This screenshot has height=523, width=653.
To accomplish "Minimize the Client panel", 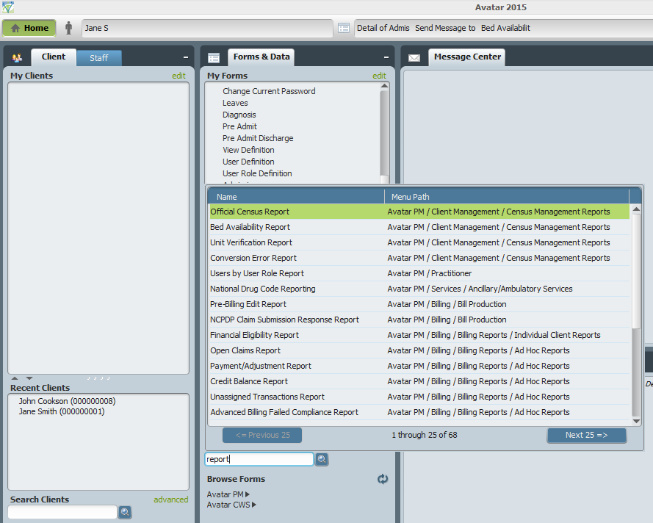I will (x=186, y=57).
